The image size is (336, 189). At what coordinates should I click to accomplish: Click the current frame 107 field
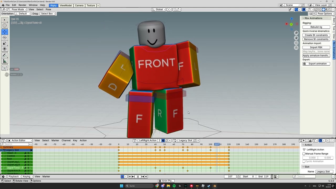coord(230,177)
